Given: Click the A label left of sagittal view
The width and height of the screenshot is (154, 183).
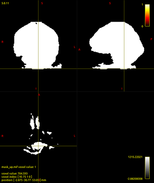Looking at the screenshot, I should point(79,50).
